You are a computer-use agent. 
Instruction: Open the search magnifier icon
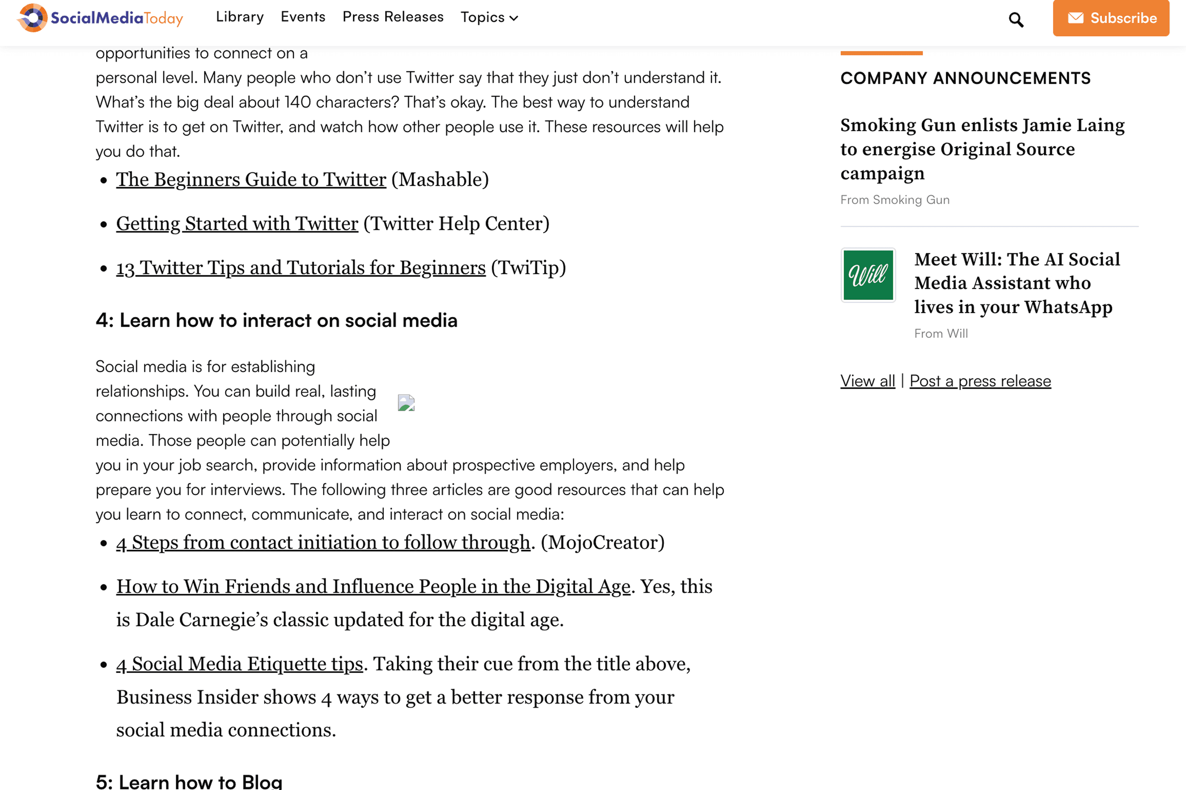[x=1016, y=20]
